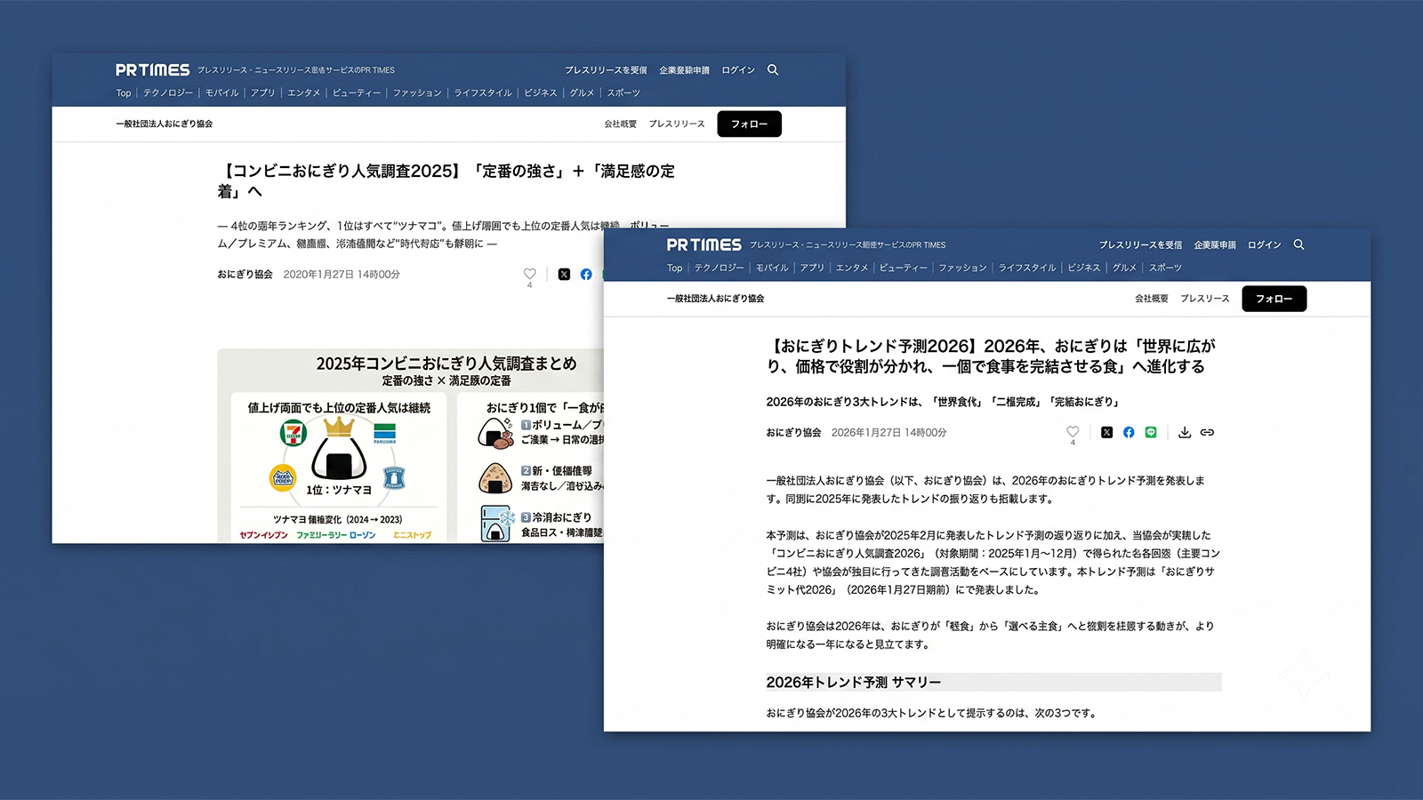Click おにぎり協会 author link under 2025 article

pos(245,275)
